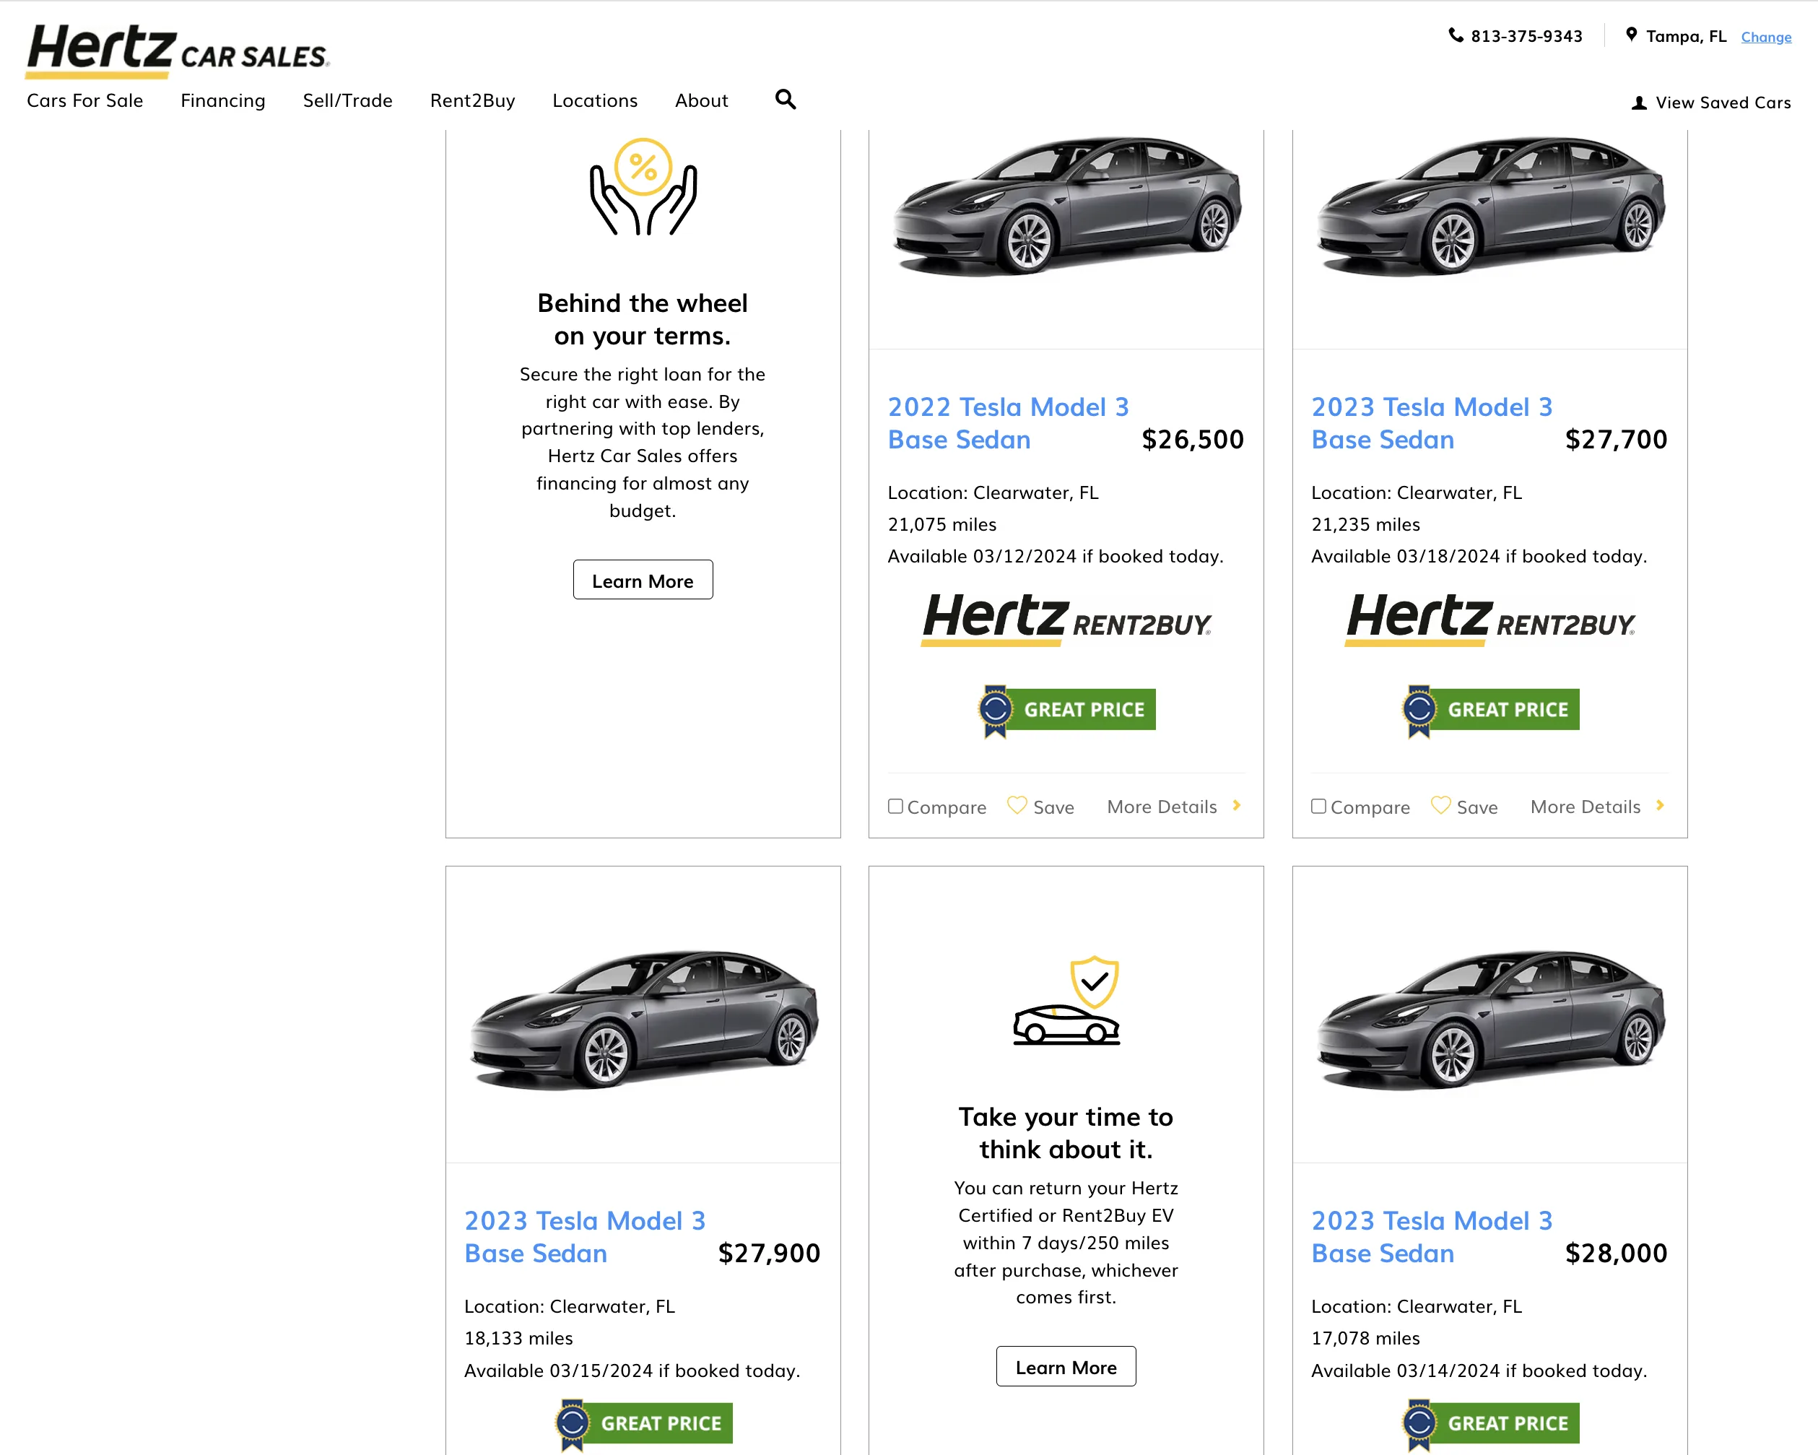Click the heart icon on the $27,700 Tesla

pos(1441,806)
